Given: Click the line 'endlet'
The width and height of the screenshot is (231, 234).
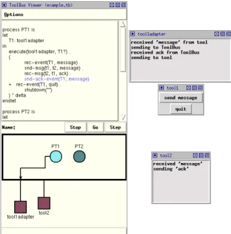Looking at the screenshot, I should pyautogui.click(x=10, y=101).
